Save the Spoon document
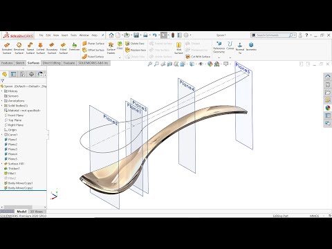This screenshot has height=249, width=332. [x=136, y=35]
